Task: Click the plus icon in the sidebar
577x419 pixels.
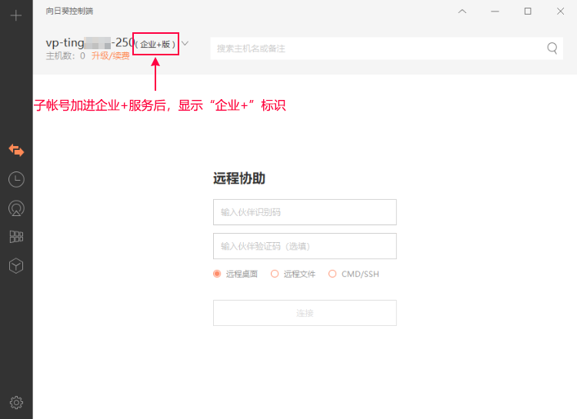Action: (x=16, y=15)
